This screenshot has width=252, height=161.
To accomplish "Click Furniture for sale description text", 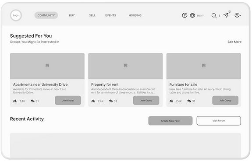I will point(200,91).
